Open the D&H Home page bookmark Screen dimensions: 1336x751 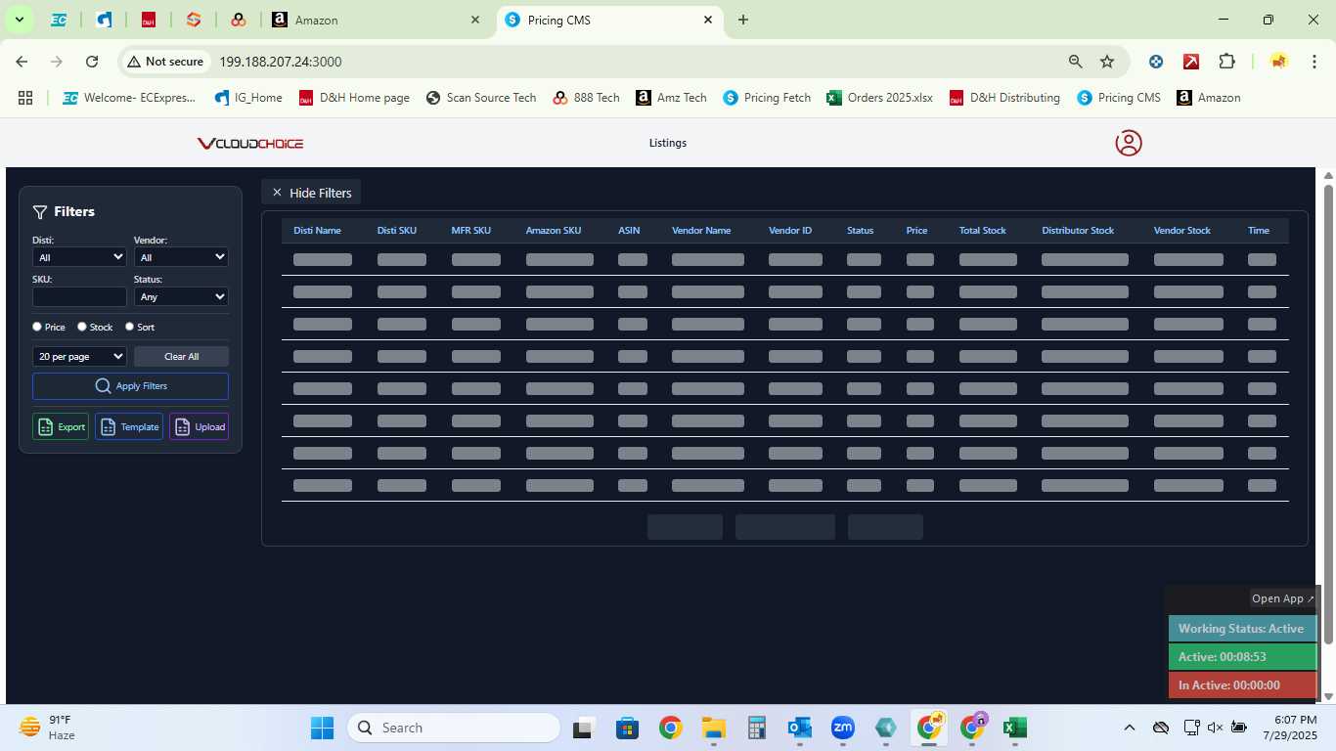pyautogui.click(x=354, y=98)
